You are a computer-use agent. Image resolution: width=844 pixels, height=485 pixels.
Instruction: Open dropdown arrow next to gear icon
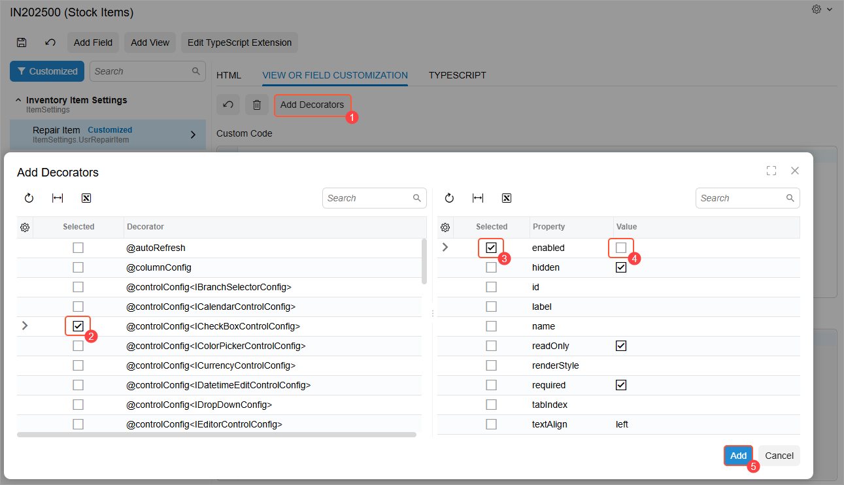point(830,9)
